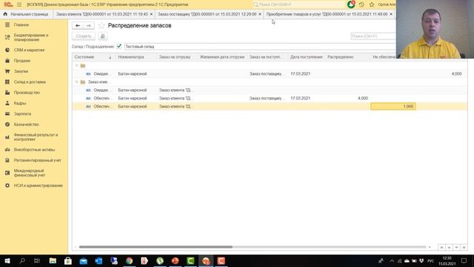Go back with the left arrow button

(78, 26)
